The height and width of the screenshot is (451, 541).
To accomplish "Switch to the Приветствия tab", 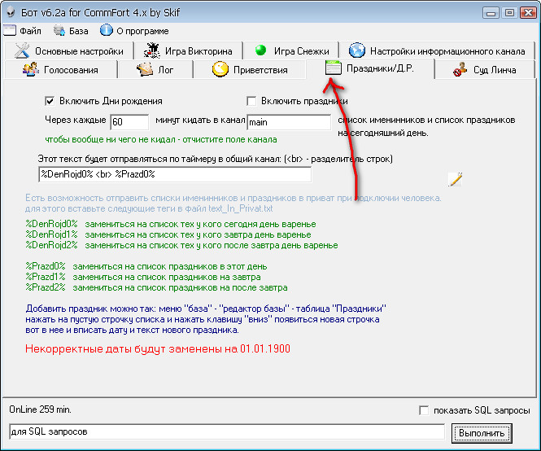I will (251, 70).
